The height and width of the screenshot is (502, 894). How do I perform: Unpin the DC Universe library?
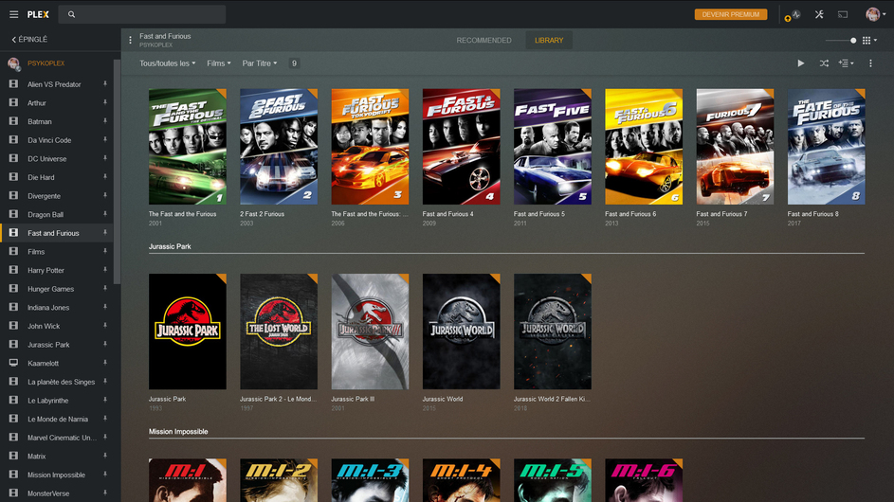click(x=105, y=158)
